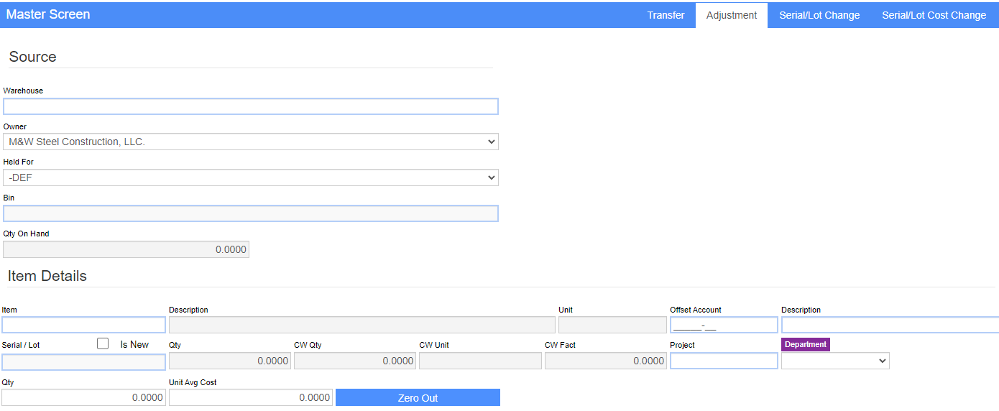Click the Bin input field
Image resolution: width=999 pixels, height=411 pixels.
tap(251, 213)
